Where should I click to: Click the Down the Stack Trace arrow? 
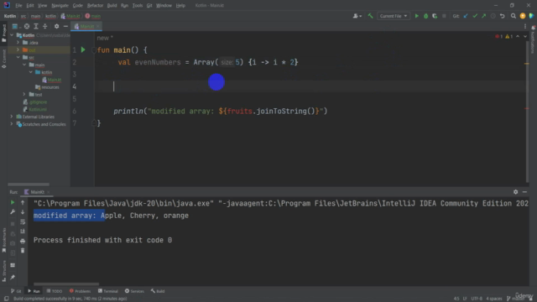pyautogui.click(x=23, y=212)
